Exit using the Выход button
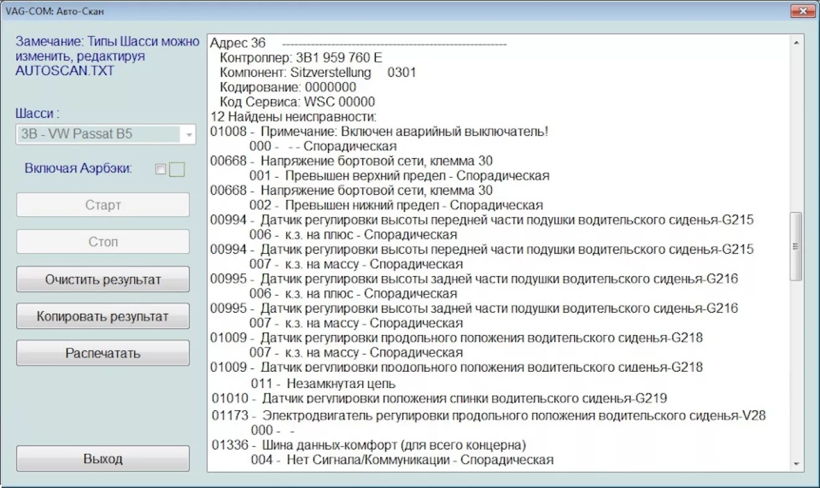 [x=103, y=459]
